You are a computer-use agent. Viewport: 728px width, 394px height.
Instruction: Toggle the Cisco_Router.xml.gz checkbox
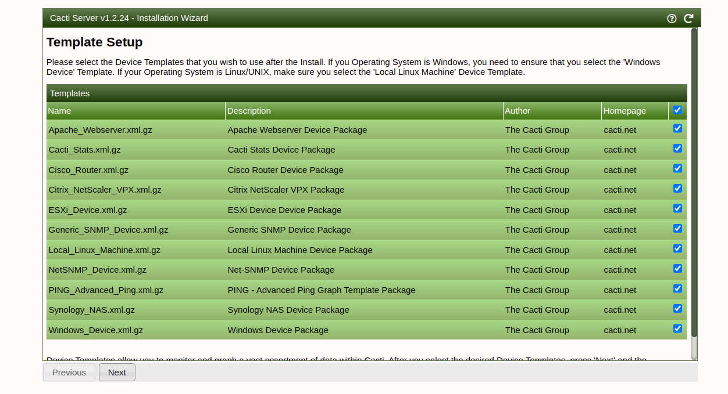(677, 168)
